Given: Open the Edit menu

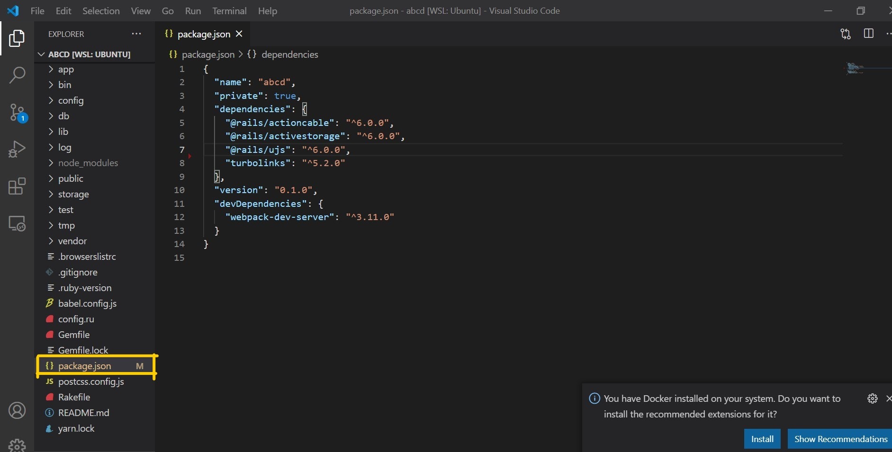Looking at the screenshot, I should tap(63, 11).
